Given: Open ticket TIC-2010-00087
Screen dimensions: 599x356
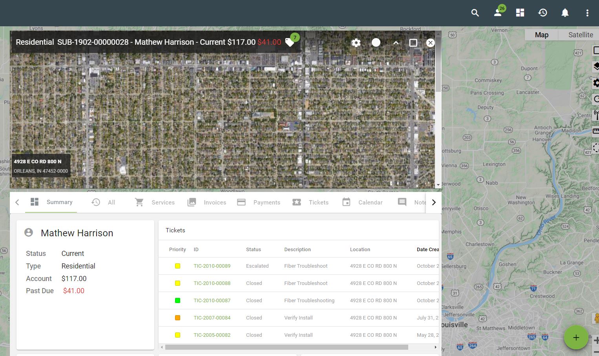Looking at the screenshot, I should click(212, 301).
